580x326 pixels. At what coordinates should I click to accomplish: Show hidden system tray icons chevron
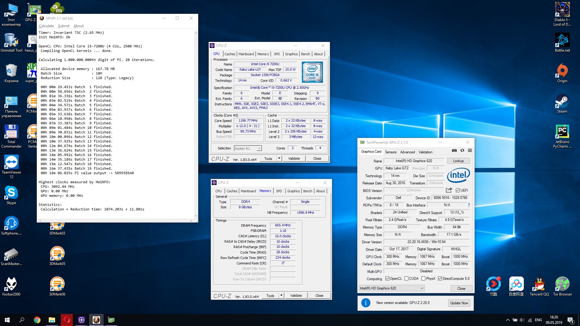(508, 320)
